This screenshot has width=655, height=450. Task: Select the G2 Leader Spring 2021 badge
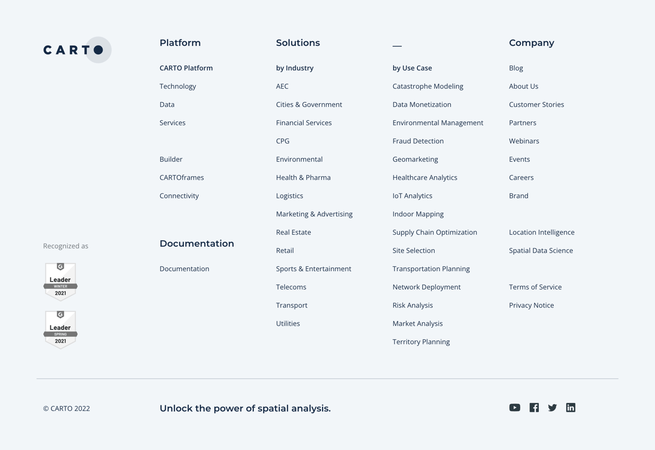pos(60,329)
